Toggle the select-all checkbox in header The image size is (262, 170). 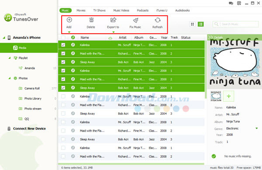pos(63,37)
